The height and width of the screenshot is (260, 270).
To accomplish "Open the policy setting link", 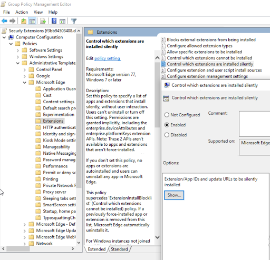I will click(x=108, y=58).
